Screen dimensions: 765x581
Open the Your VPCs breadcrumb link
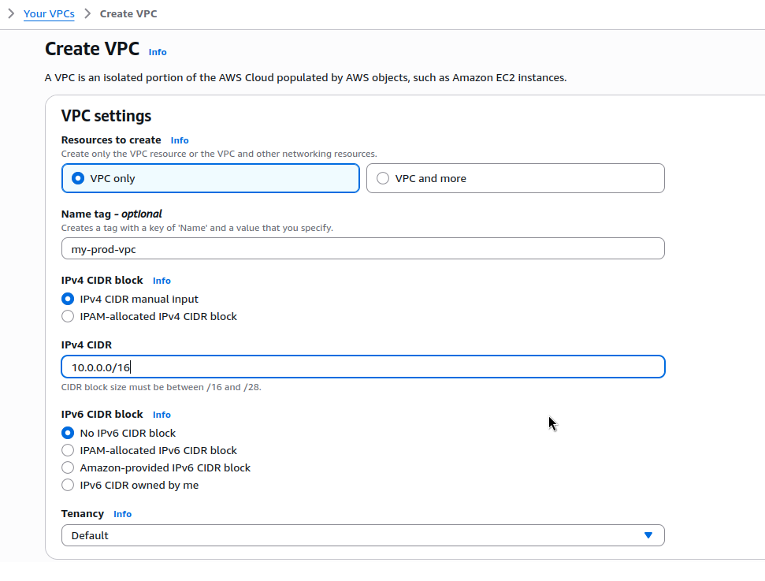pos(49,13)
